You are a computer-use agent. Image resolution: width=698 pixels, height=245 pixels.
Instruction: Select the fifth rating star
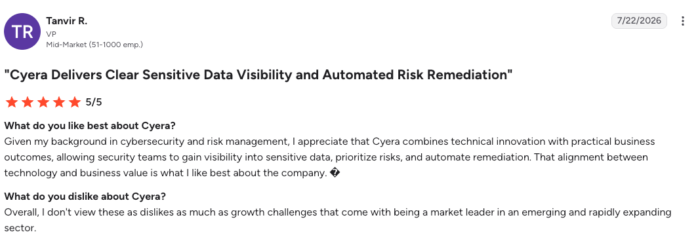coord(75,103)
